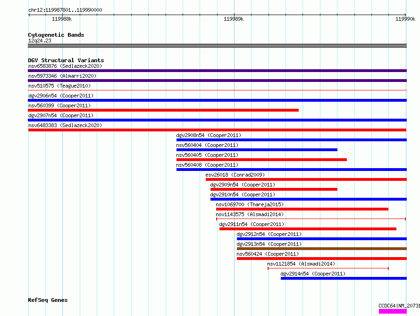
Task: Click the RefSeq Genes track heading
Action: tap(48, 300)
